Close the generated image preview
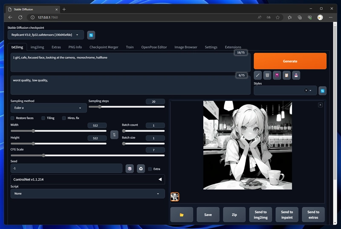Image resolution: width=341 pixels, height=229 pixels. [x=321, y=105]
